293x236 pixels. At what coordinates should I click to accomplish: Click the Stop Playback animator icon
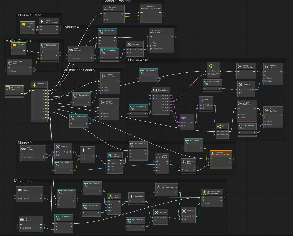click(x=240, y=66)
